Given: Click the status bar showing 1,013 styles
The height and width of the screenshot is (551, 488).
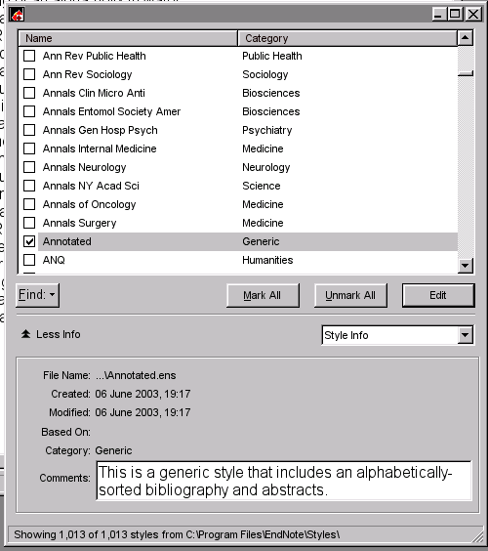Looking at the screenshot, I should pos(177,534).
